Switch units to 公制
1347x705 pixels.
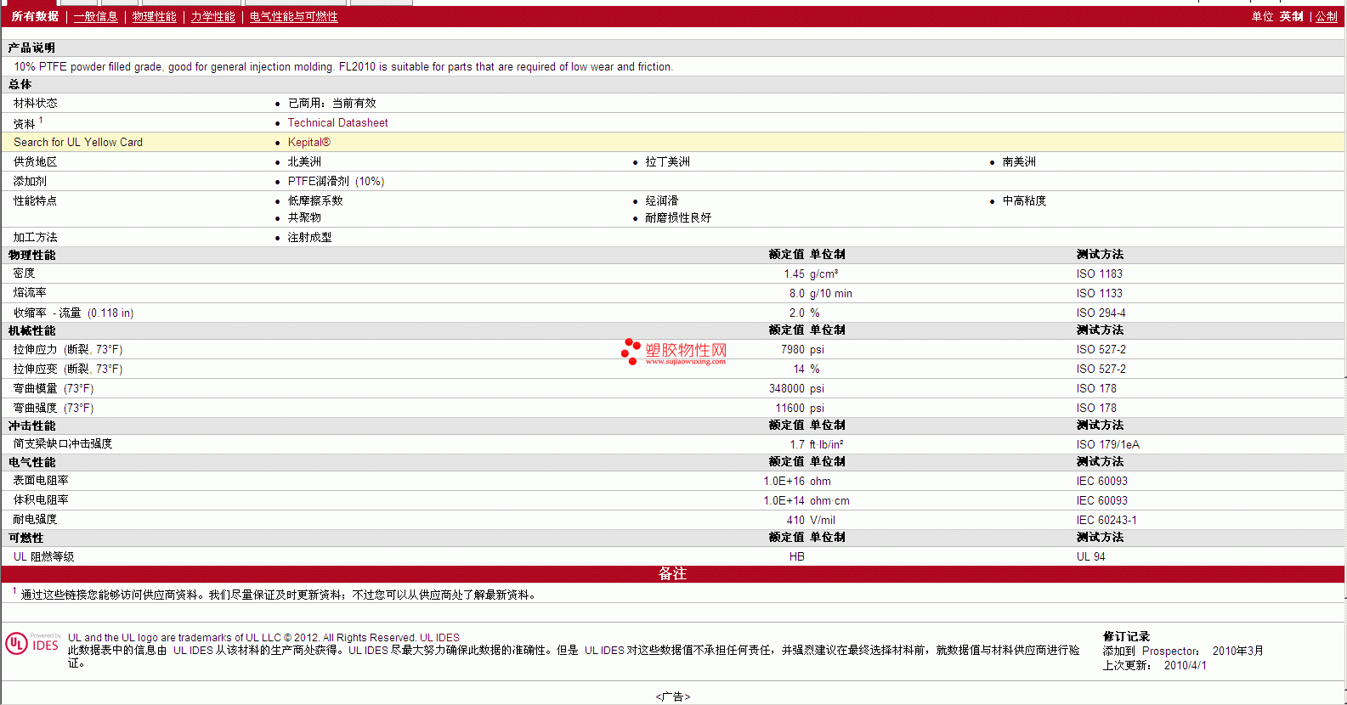tap(1326, 16)
